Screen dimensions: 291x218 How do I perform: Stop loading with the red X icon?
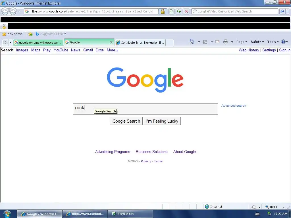[186, 11]
